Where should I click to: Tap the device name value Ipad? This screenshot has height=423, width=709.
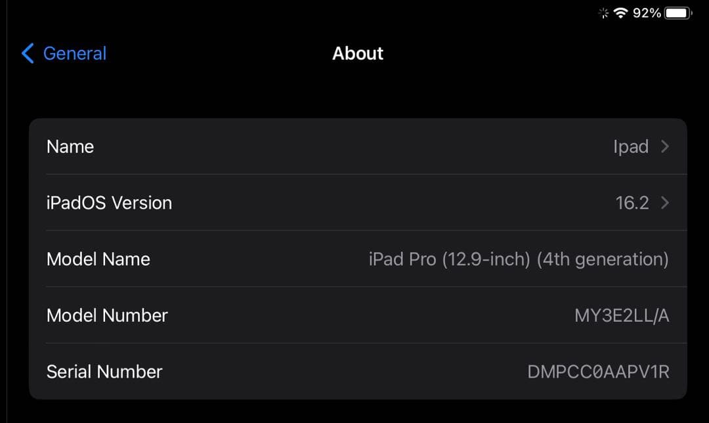[631, 146]
